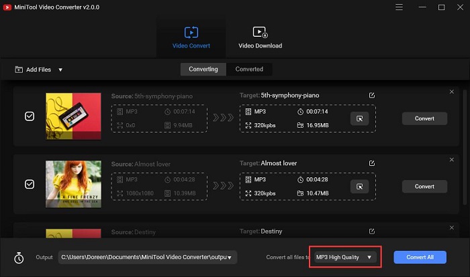Minimize the MiniTool Video Converter window
This screenshot has height=277, width=470.
[x=422, y=7]
